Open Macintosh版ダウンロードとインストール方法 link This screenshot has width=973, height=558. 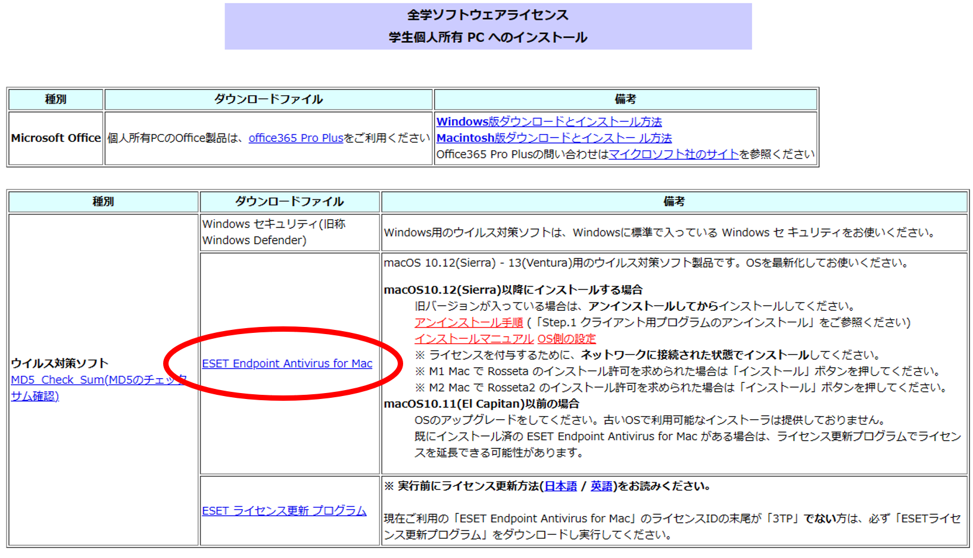tap(554, 138)
